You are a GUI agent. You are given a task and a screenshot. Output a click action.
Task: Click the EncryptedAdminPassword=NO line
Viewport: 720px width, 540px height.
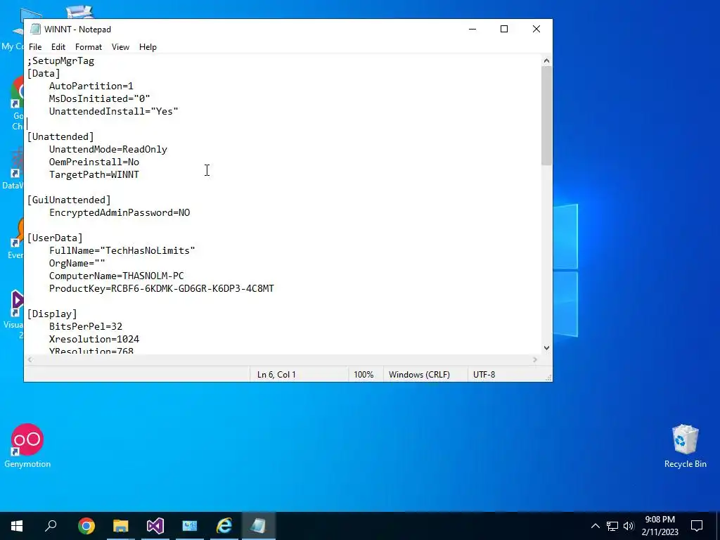[120, 212]
